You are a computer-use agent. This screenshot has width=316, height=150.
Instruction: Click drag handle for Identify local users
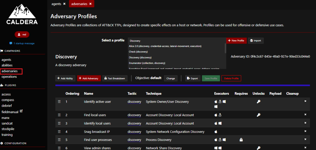click(x=59, y=123)
